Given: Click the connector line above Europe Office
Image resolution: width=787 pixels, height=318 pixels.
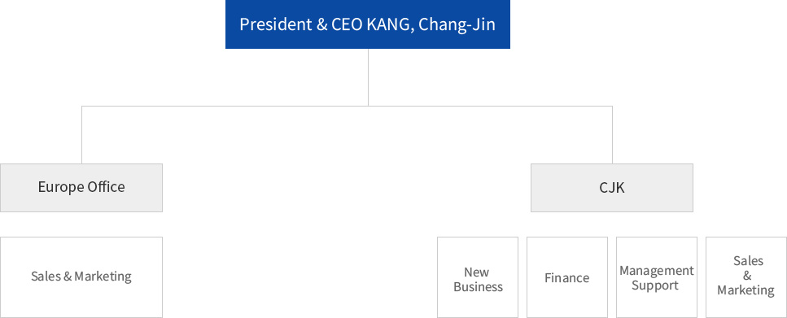Looking at the screenshot, I should click(82, 134).
